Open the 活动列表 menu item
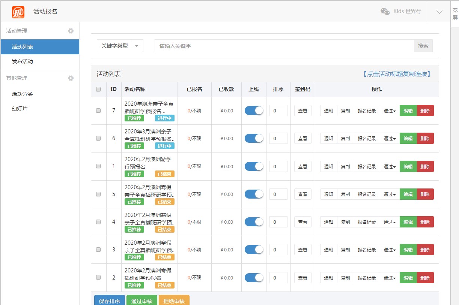The width and height of the screenshot is (459, 305). pyautogui.click(x=39, y=47)
